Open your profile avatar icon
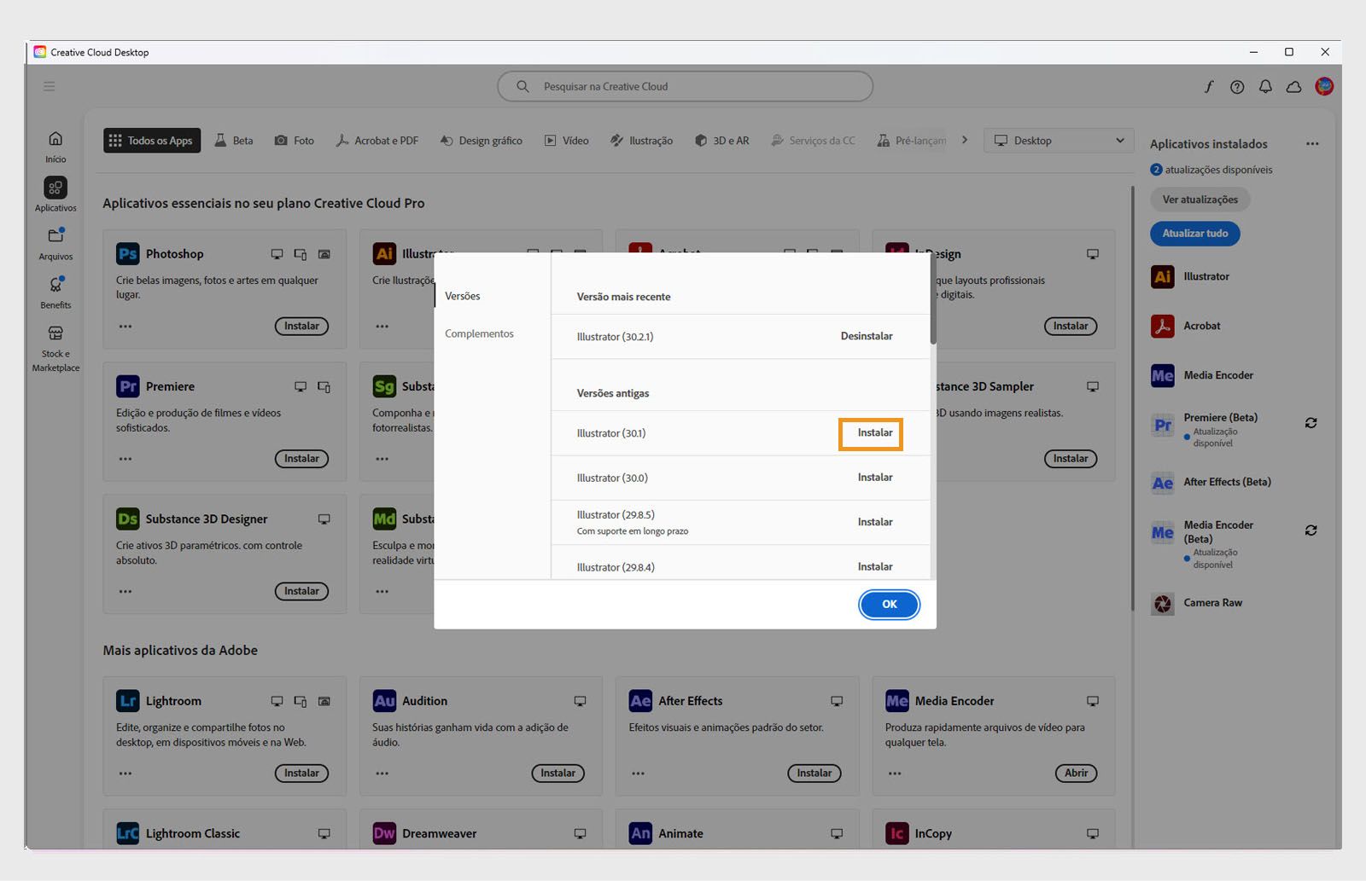 (x=1324, y=86)
